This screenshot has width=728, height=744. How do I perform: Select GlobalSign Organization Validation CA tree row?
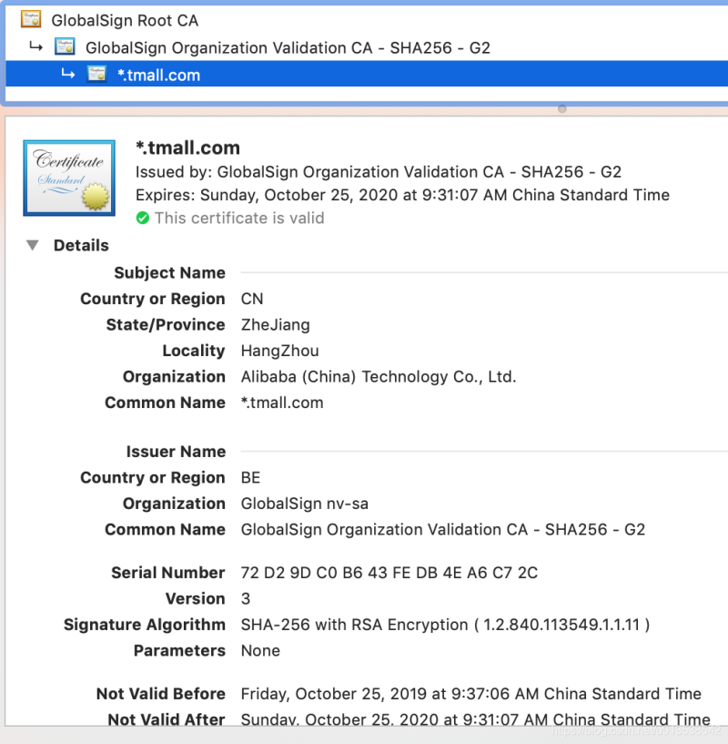pos(288,48)
